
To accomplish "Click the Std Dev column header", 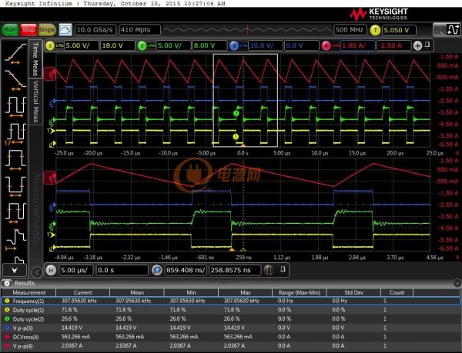I will pos(353,292).
